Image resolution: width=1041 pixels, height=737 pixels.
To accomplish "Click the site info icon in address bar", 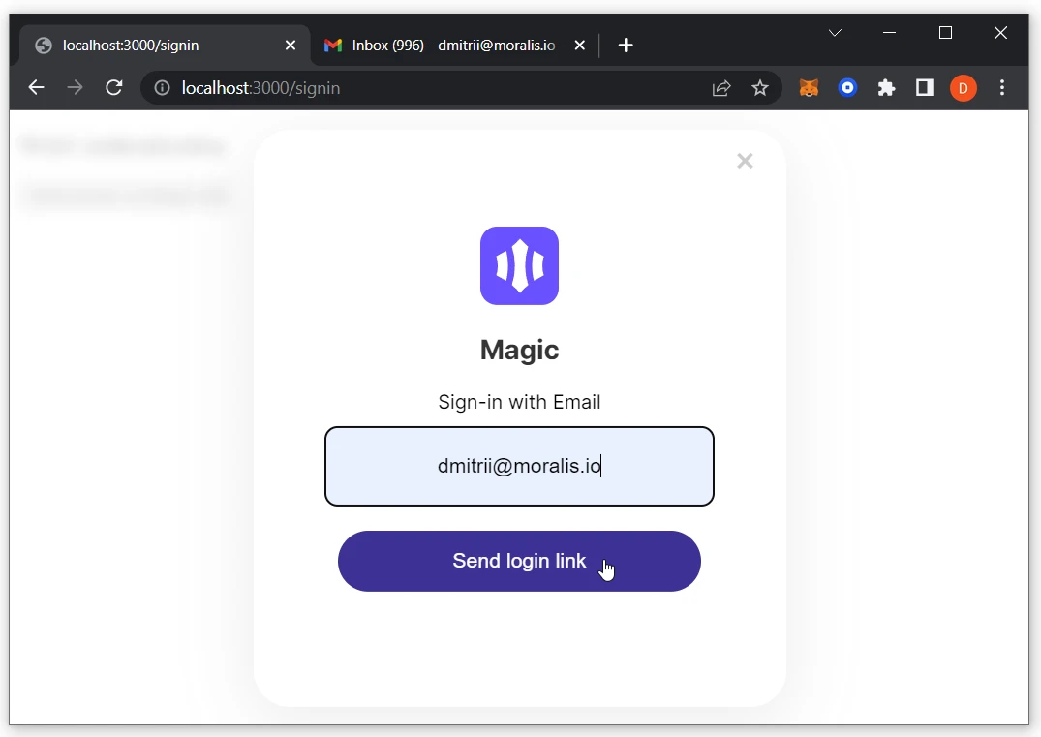I will click(x=161, y=88).
